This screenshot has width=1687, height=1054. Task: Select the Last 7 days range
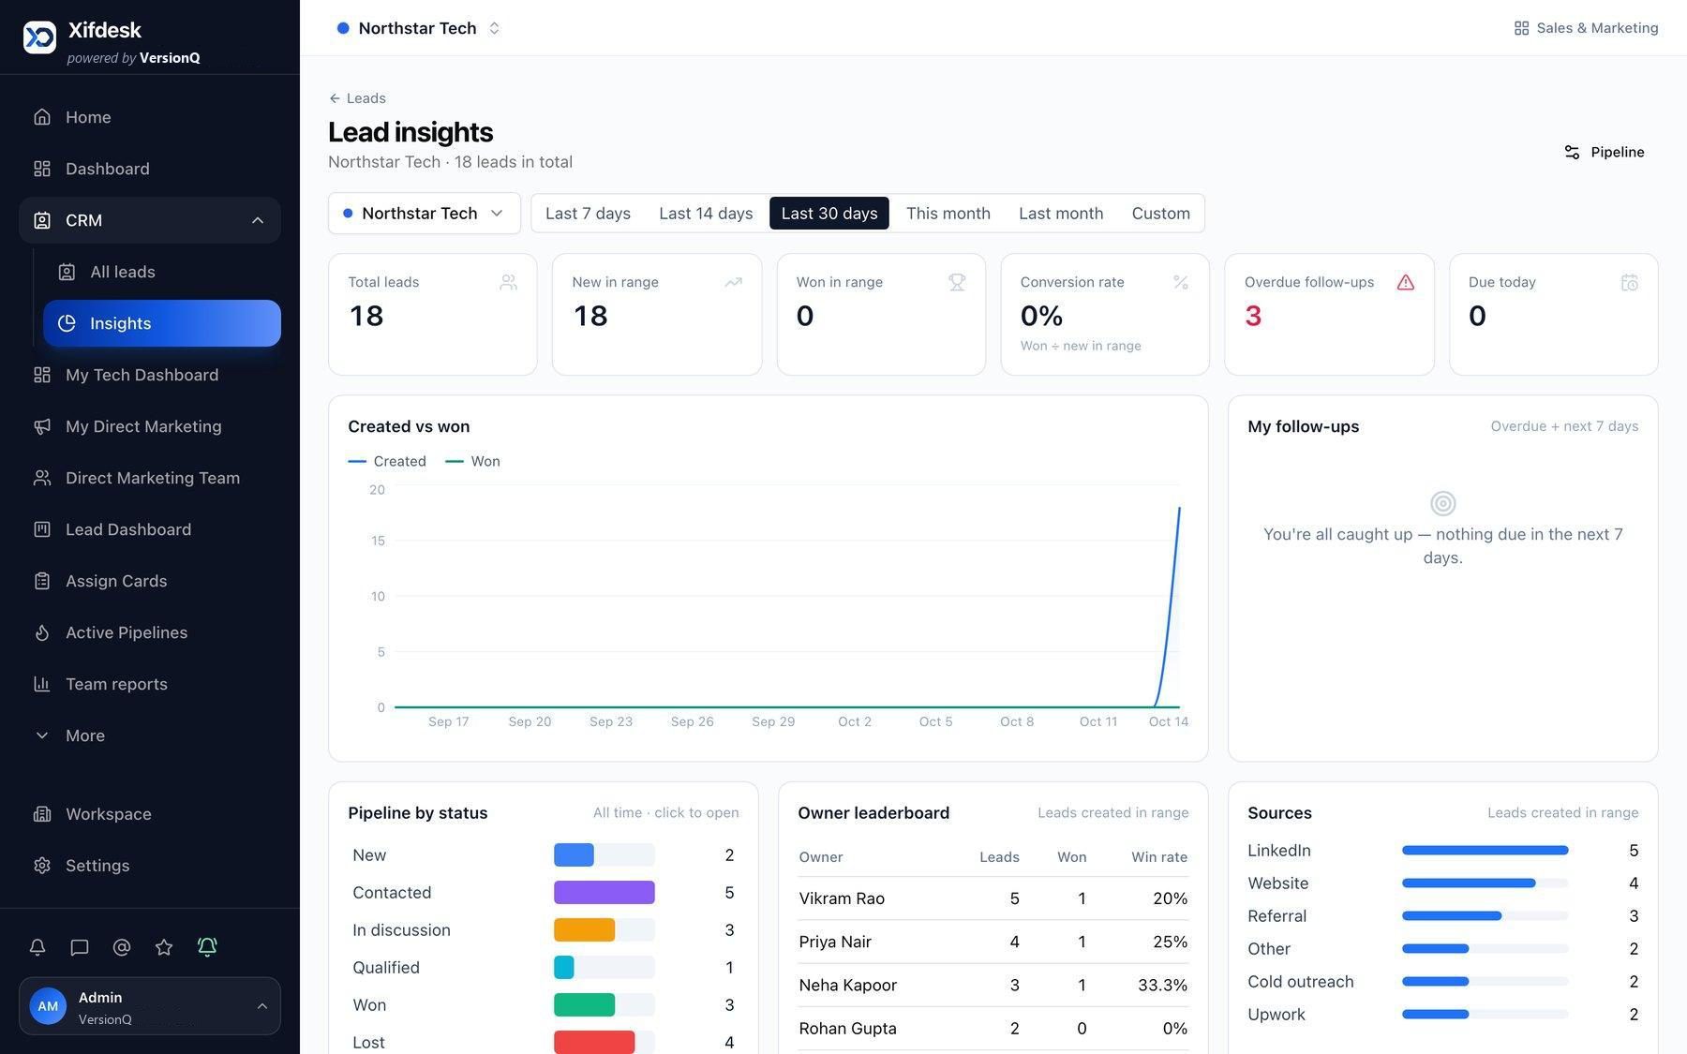588,214
